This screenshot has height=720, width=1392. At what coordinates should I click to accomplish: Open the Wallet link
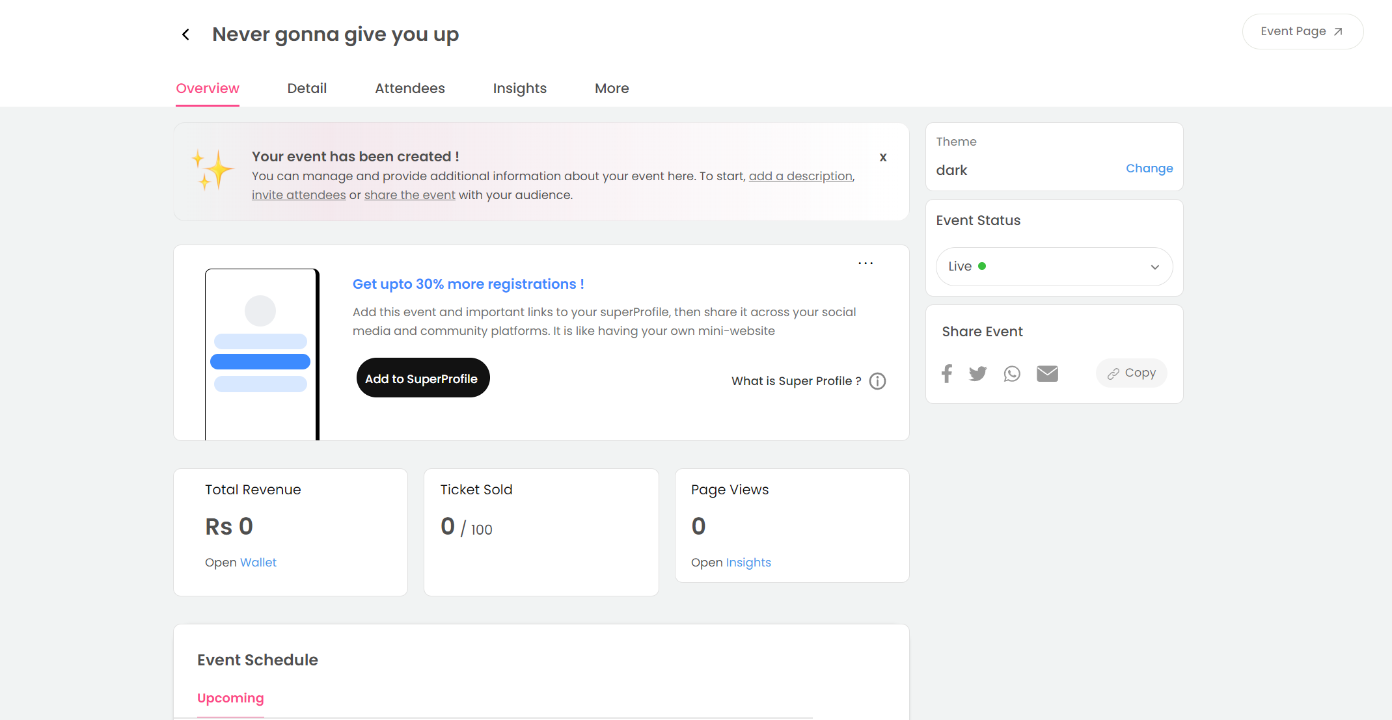(x=258, y=563)
